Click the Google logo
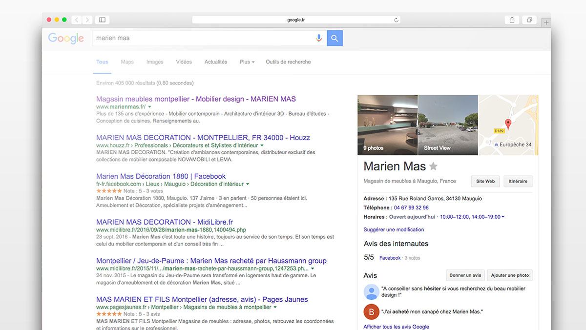 (x=66, y=39)
